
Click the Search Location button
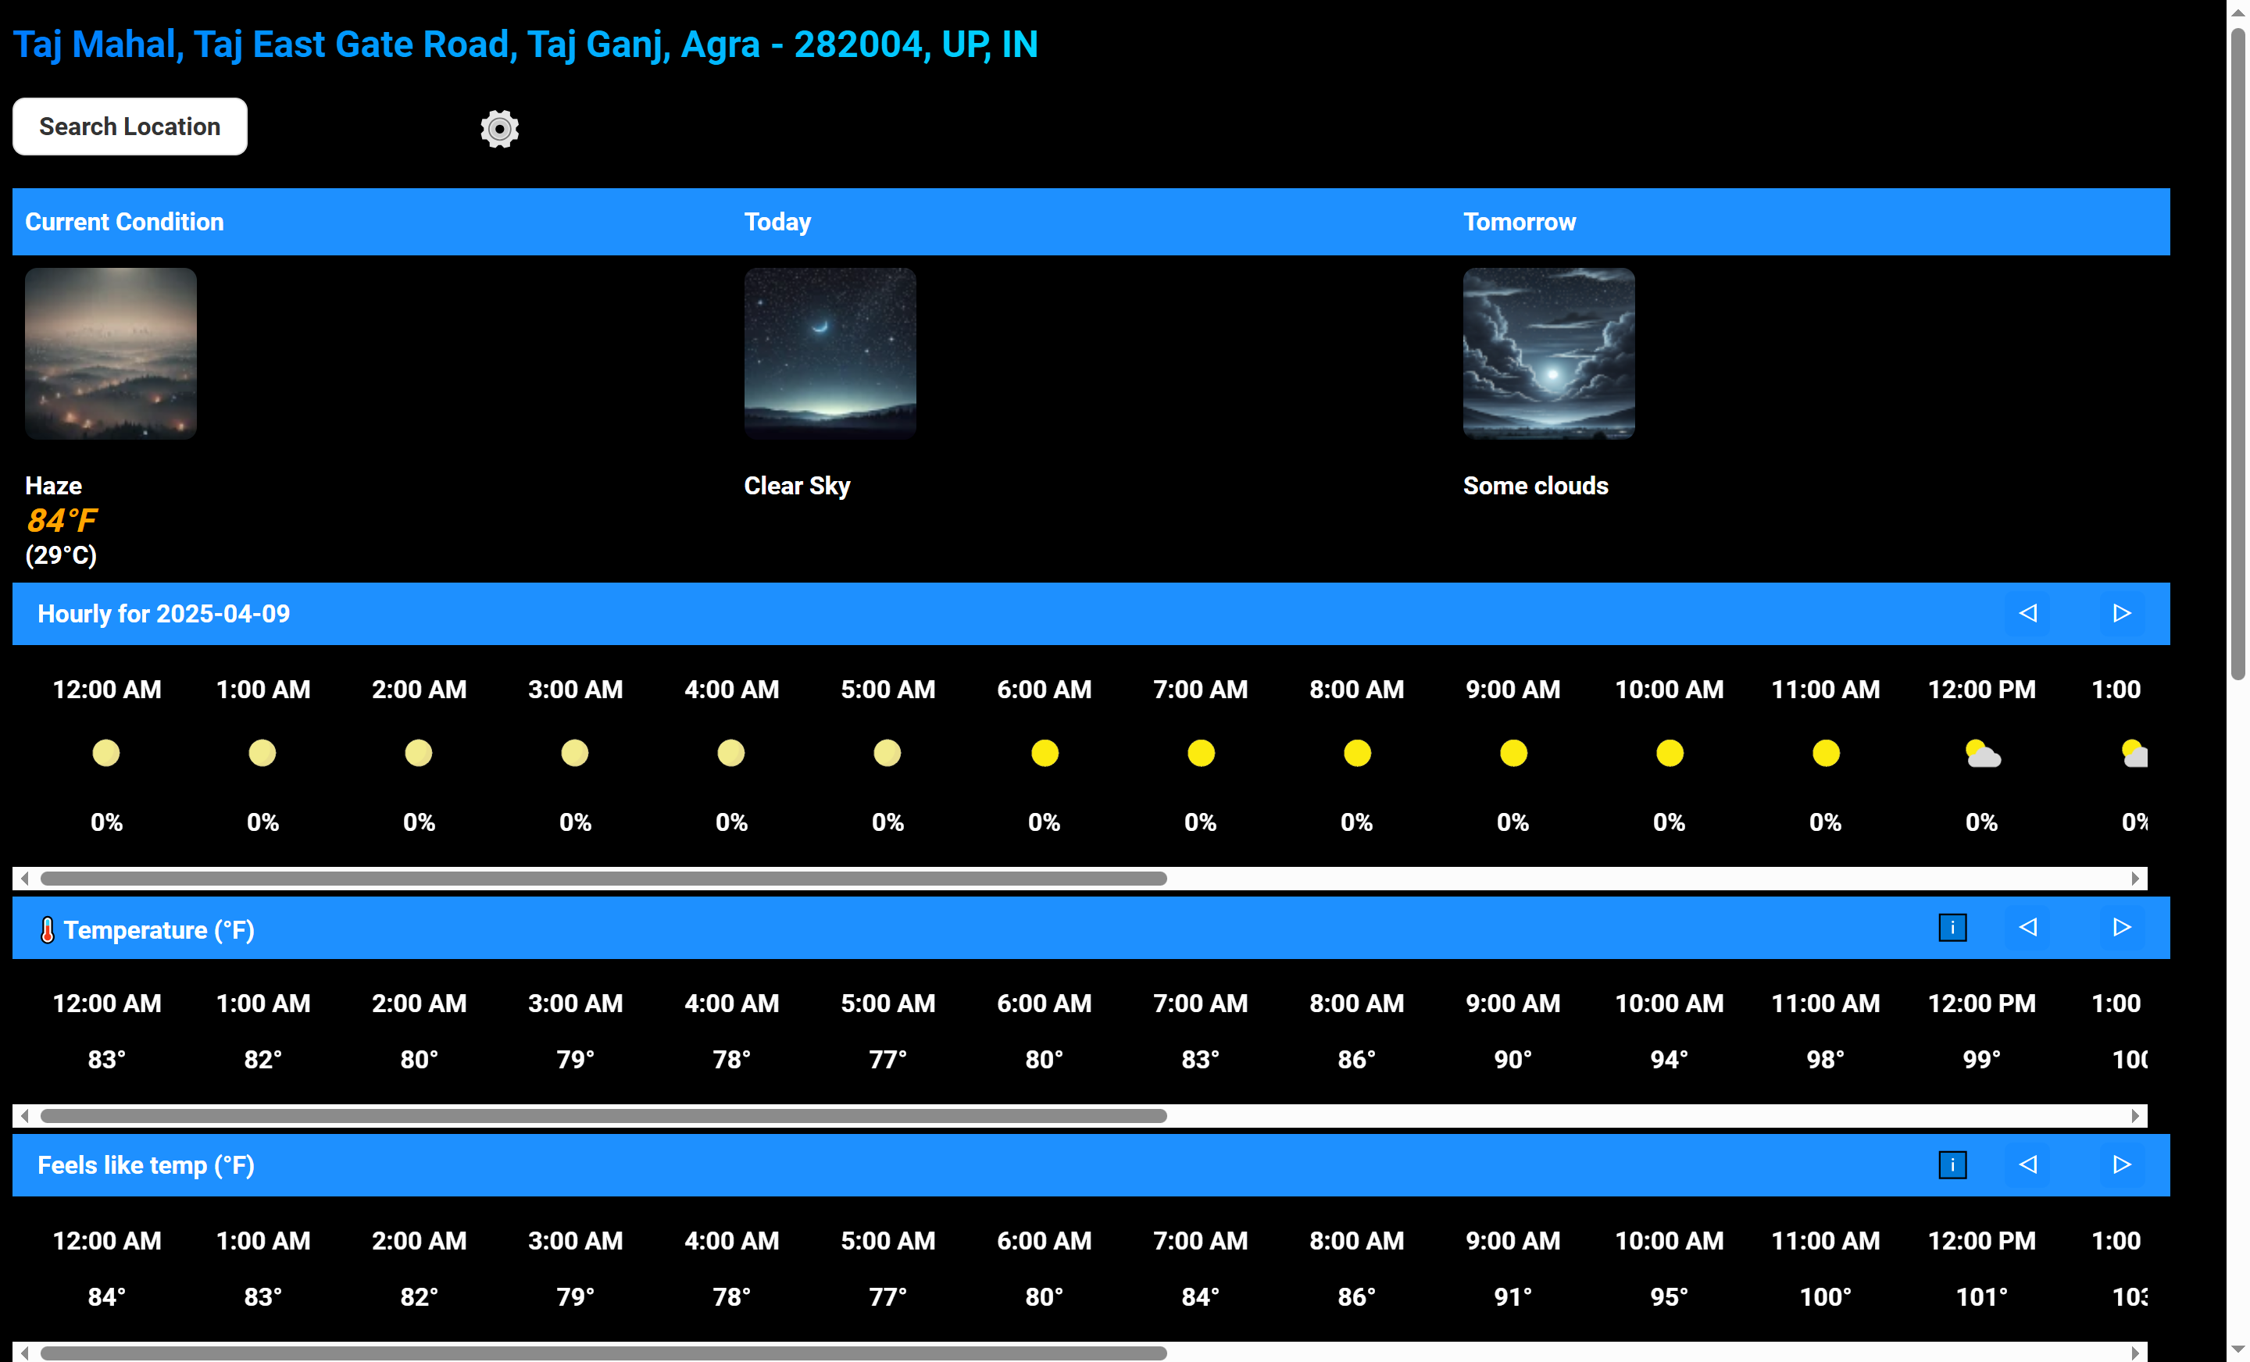[x=130, y=126]
